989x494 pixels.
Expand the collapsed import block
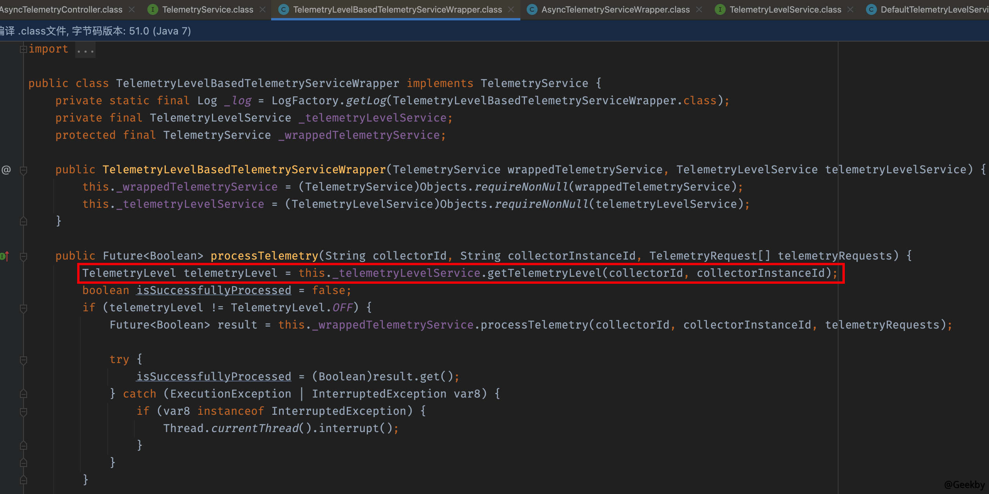pyautogui.click(x=23, y=49)
